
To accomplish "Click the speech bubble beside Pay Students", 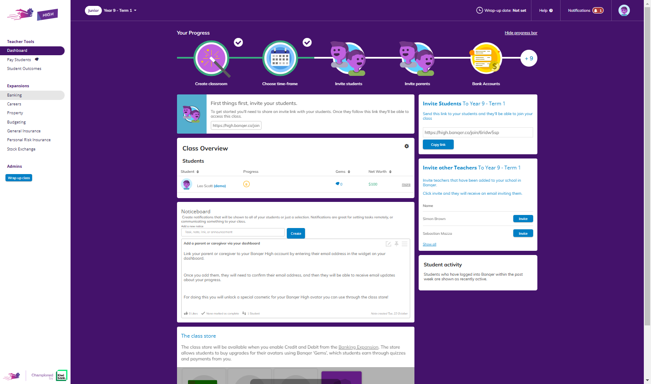I will 37,59.
